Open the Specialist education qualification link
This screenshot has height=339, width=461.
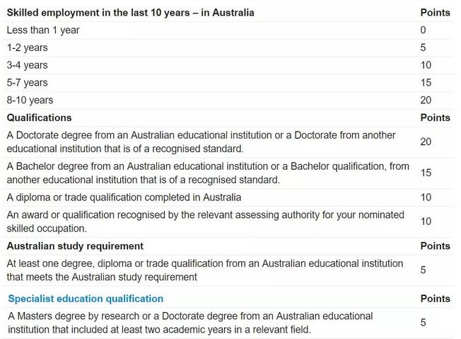pyautogui.click(x=86, y=299)
